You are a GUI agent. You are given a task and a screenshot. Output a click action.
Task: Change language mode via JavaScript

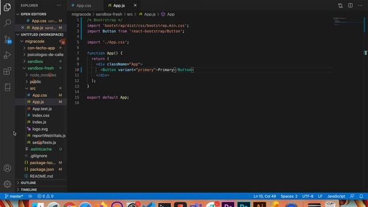[x=336, y=196]
